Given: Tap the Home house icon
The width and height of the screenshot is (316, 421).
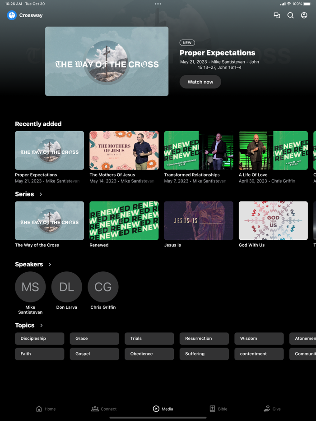Looking at the screenshot, I should pyautogui.click(x=39, y=409).
